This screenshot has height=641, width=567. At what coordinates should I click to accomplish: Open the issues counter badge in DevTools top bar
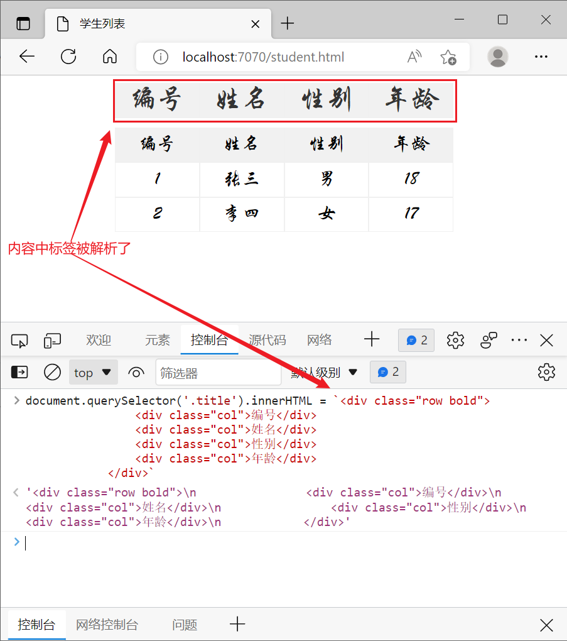pyautogui.click(x=416, y=340)
